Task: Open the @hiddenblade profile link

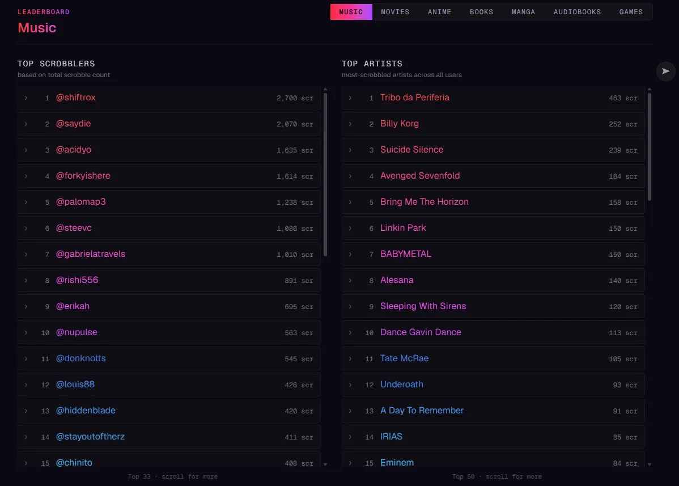Action: coord(86,410)
